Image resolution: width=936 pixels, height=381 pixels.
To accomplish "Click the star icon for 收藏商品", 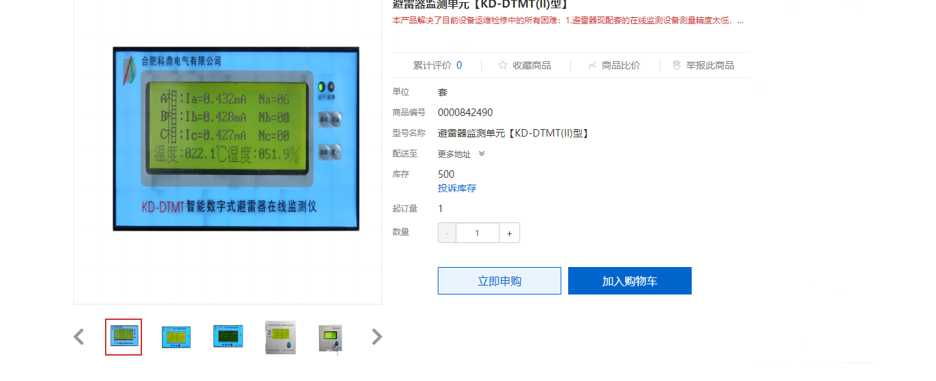I will [503, 65].
